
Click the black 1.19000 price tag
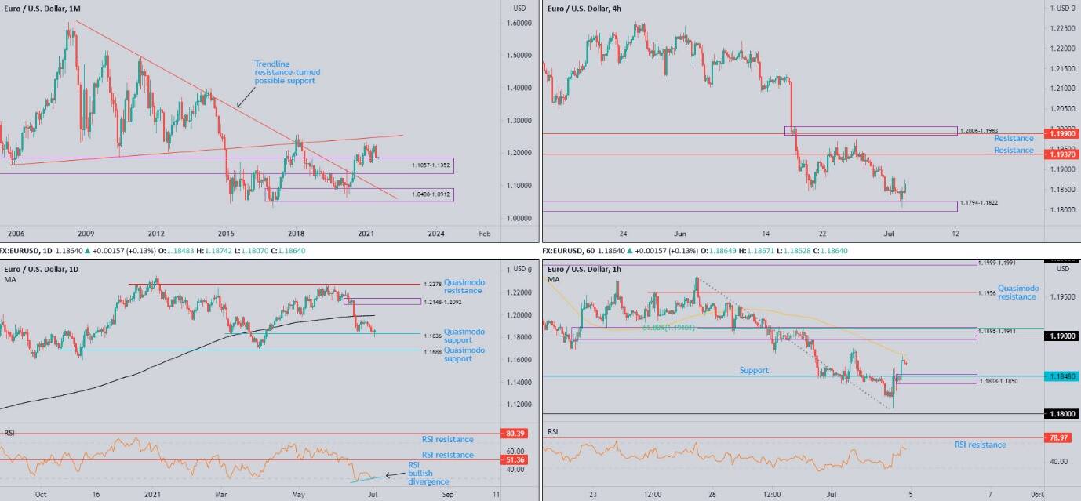pyautogui.click(x=1063, y=336)
